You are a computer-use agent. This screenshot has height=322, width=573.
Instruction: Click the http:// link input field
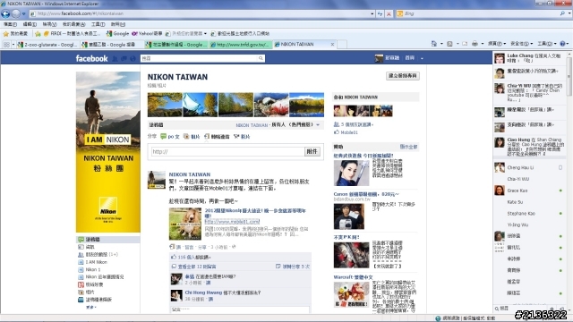coord(227,151)
